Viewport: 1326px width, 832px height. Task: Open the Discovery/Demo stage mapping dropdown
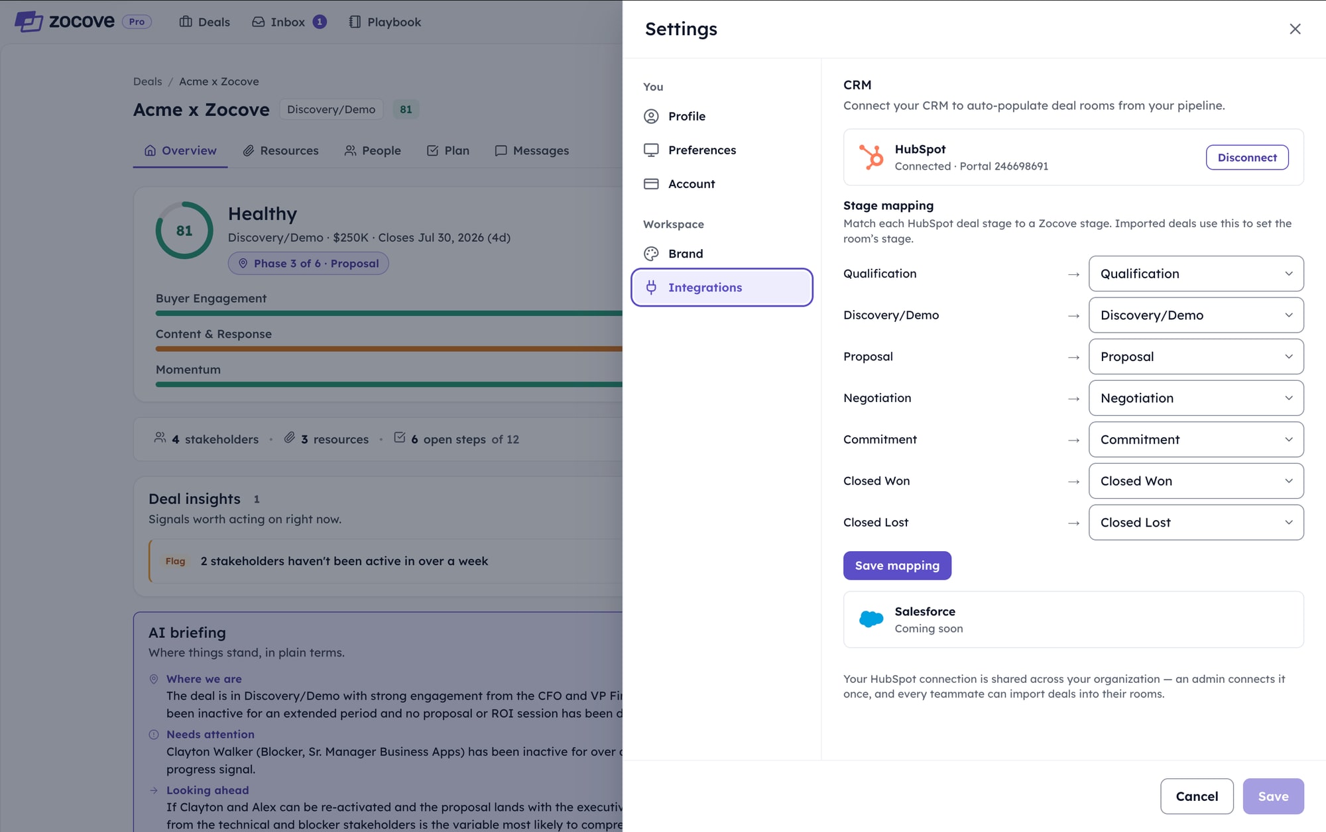click(1196, 315)
